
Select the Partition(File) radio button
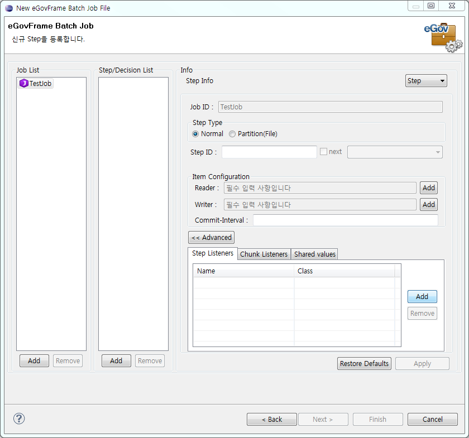pos(232,134)
